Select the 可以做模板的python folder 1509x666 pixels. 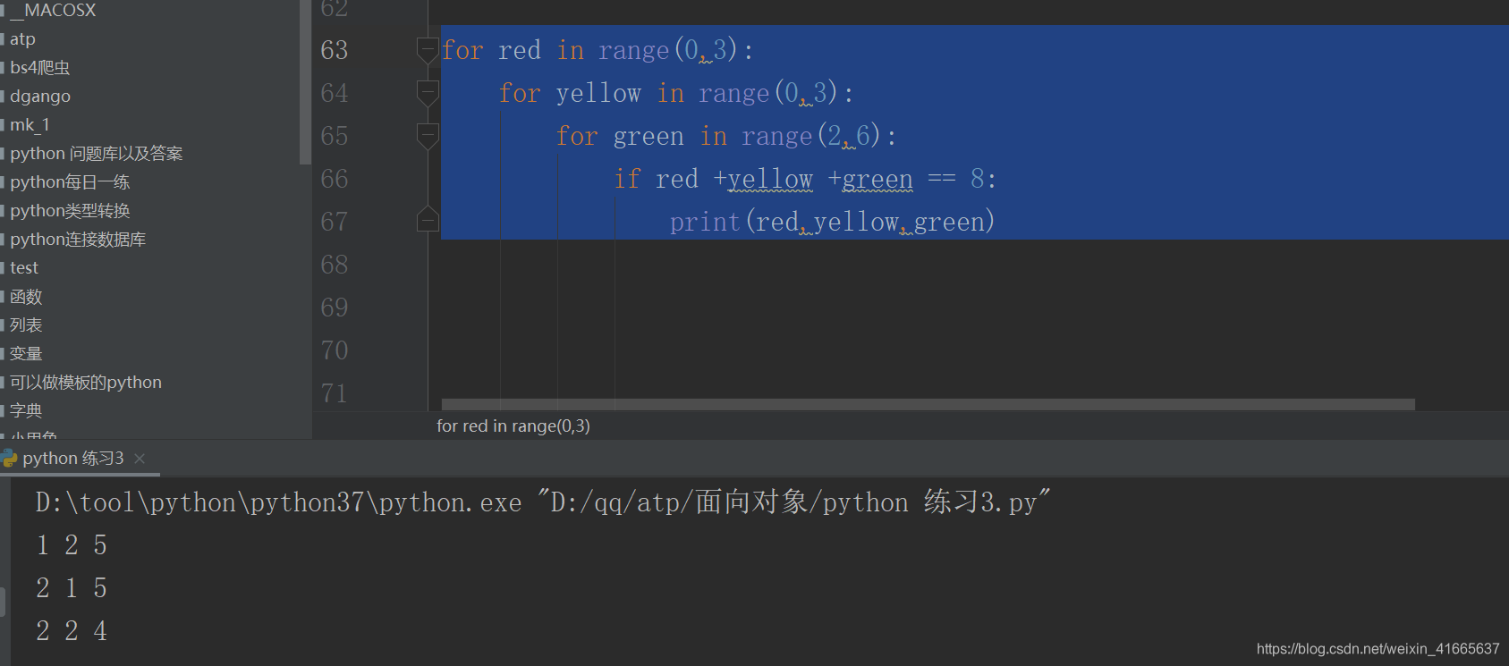click(86, 382)
